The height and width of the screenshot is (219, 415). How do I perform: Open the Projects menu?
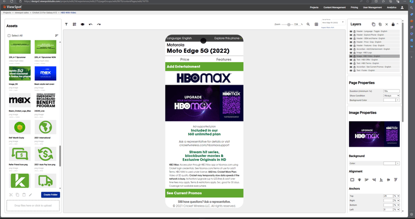pos(314,8)
